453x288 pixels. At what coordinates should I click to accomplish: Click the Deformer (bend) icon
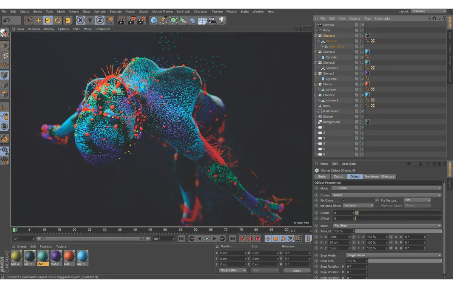click(193, 20)
